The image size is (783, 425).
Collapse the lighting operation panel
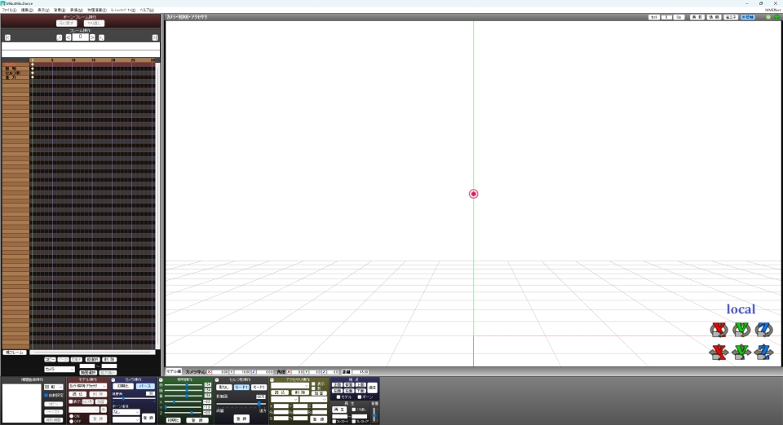[x=161, y=380]
